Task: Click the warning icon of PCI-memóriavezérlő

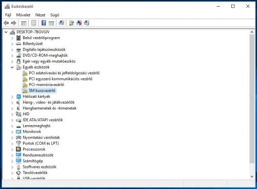Action: tap(25, 85)
